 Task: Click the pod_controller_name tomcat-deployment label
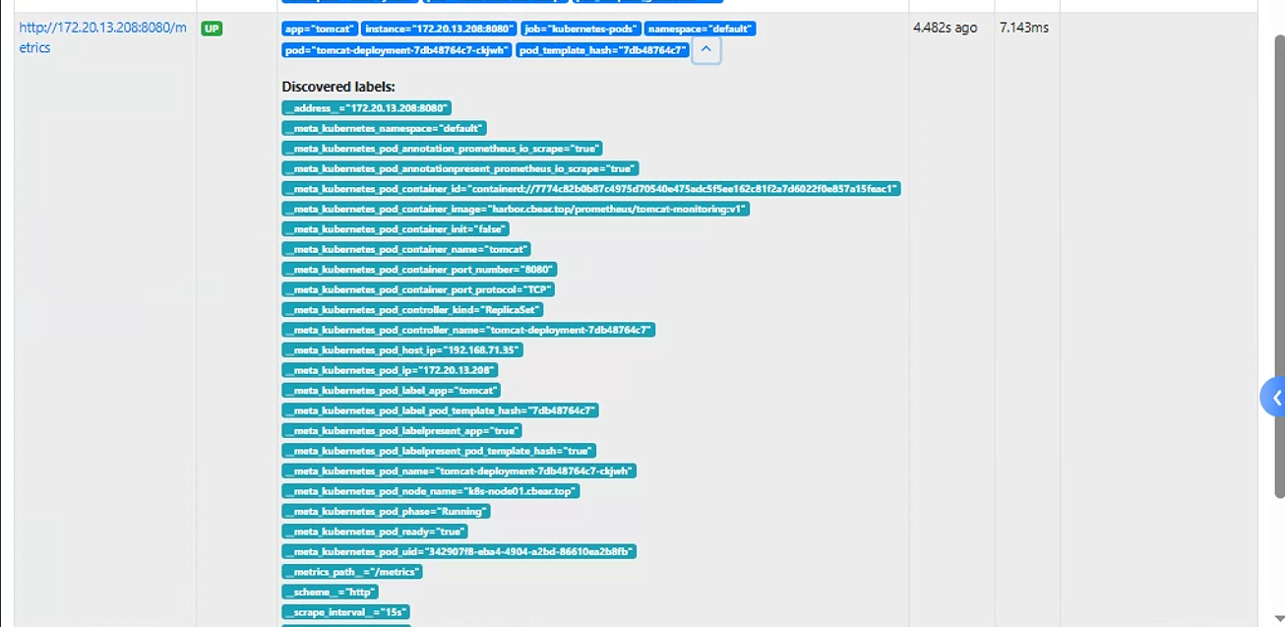[469, 330]
